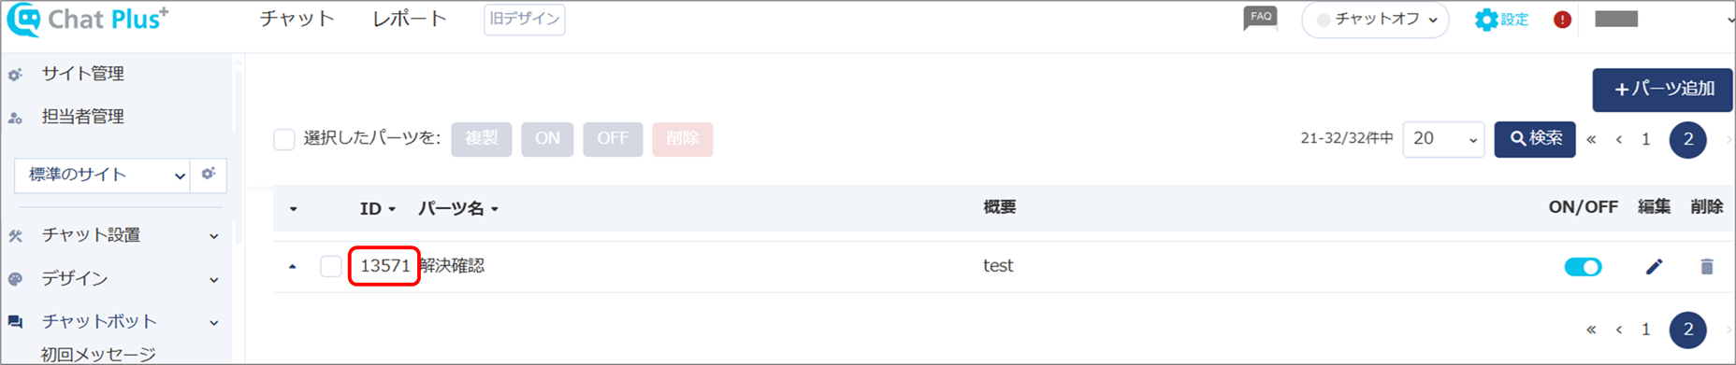
Task: Click the +パーツ追加 button
Action: tap(1663, 90)
